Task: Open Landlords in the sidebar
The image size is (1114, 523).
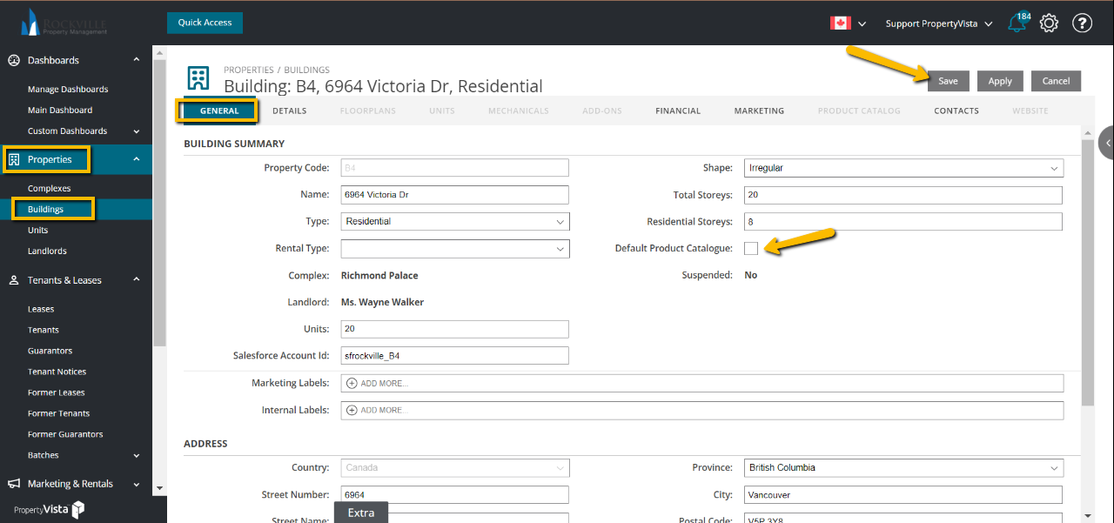Action: tap(47, 251)
